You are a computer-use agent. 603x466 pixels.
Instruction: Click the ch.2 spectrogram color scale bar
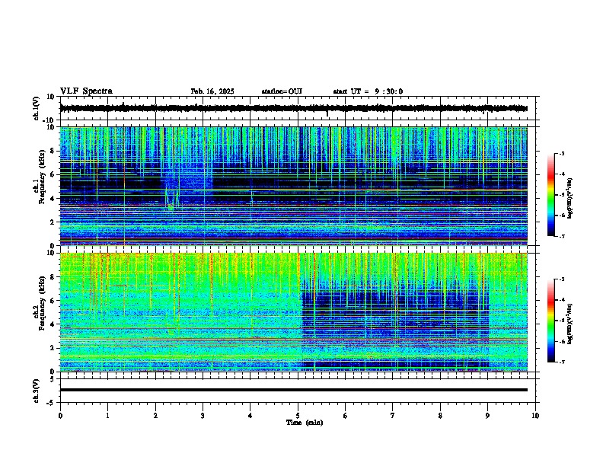coord(551,321)
